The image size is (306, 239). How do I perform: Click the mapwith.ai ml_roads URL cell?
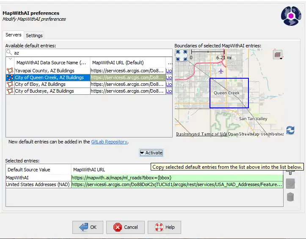177,178
